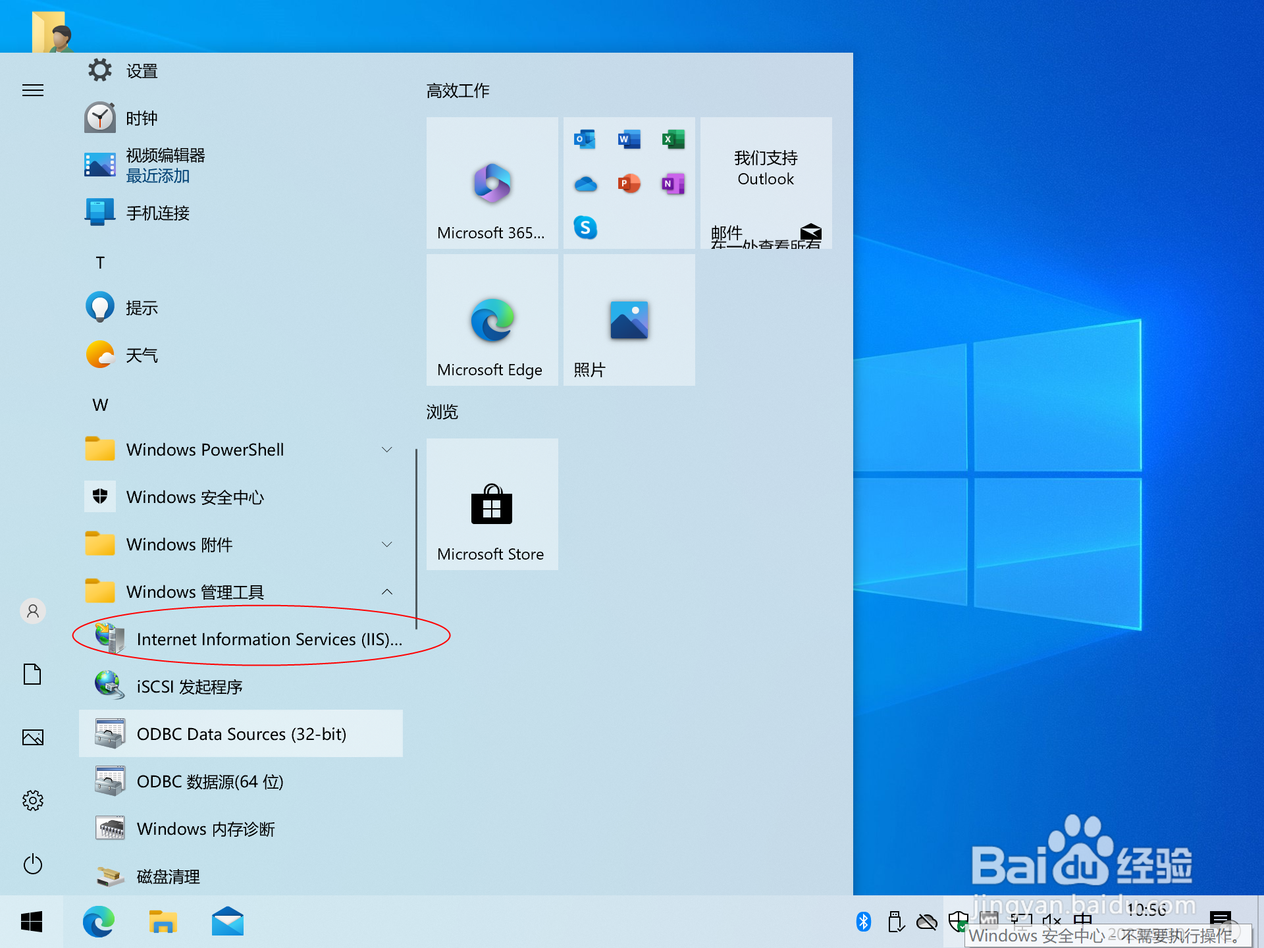Launch the Clock app
The width and height of the screenshot is (1264, 948).
coord(241,118)
